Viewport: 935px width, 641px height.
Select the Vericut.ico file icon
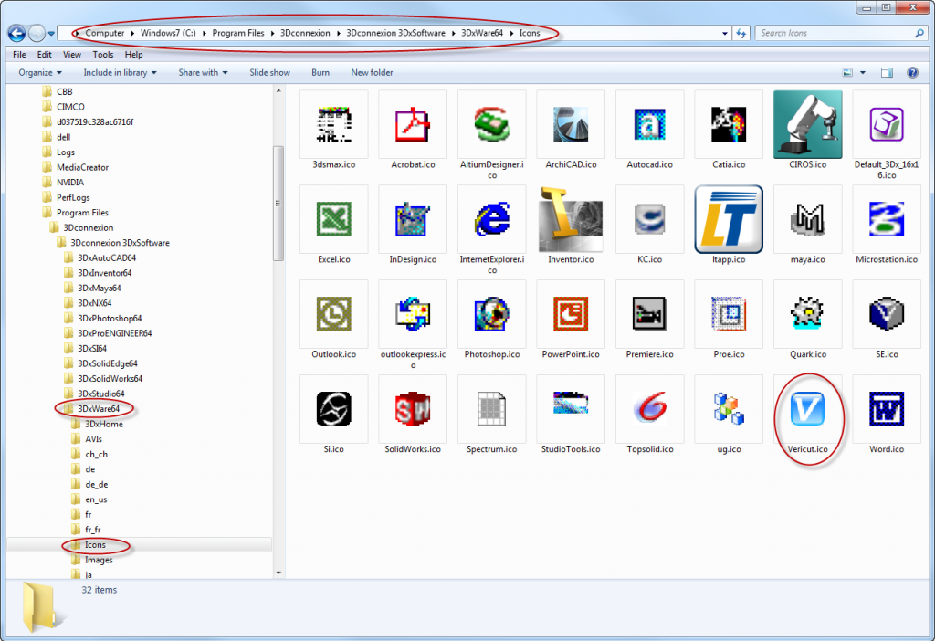click(808, 409)
